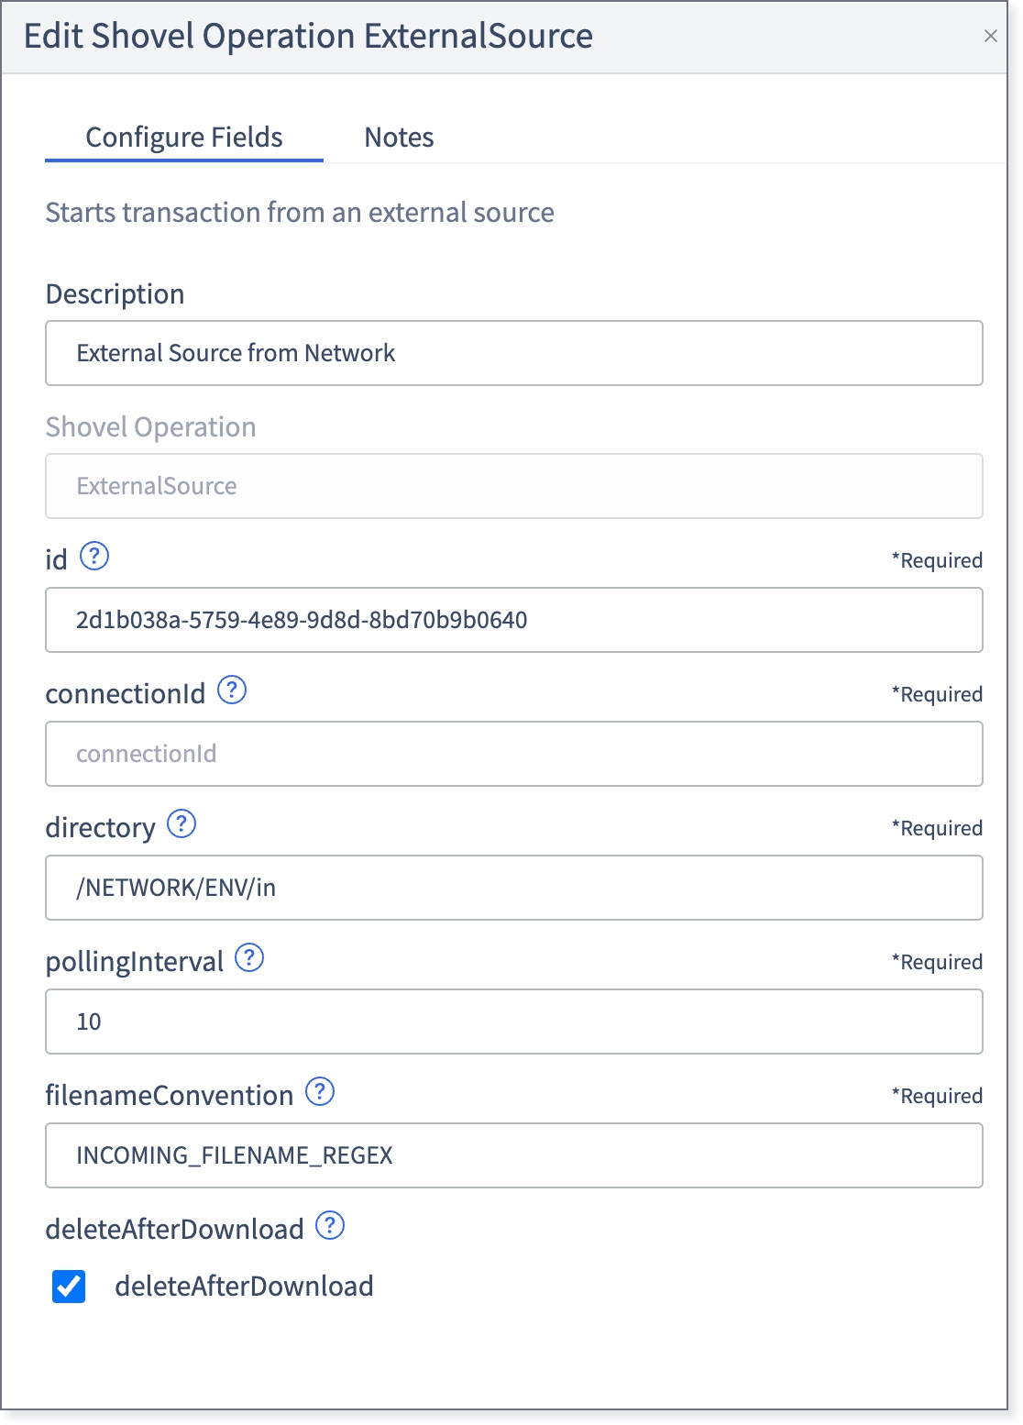Click the disabled ExternalSource Shovel Operation field

514,486
